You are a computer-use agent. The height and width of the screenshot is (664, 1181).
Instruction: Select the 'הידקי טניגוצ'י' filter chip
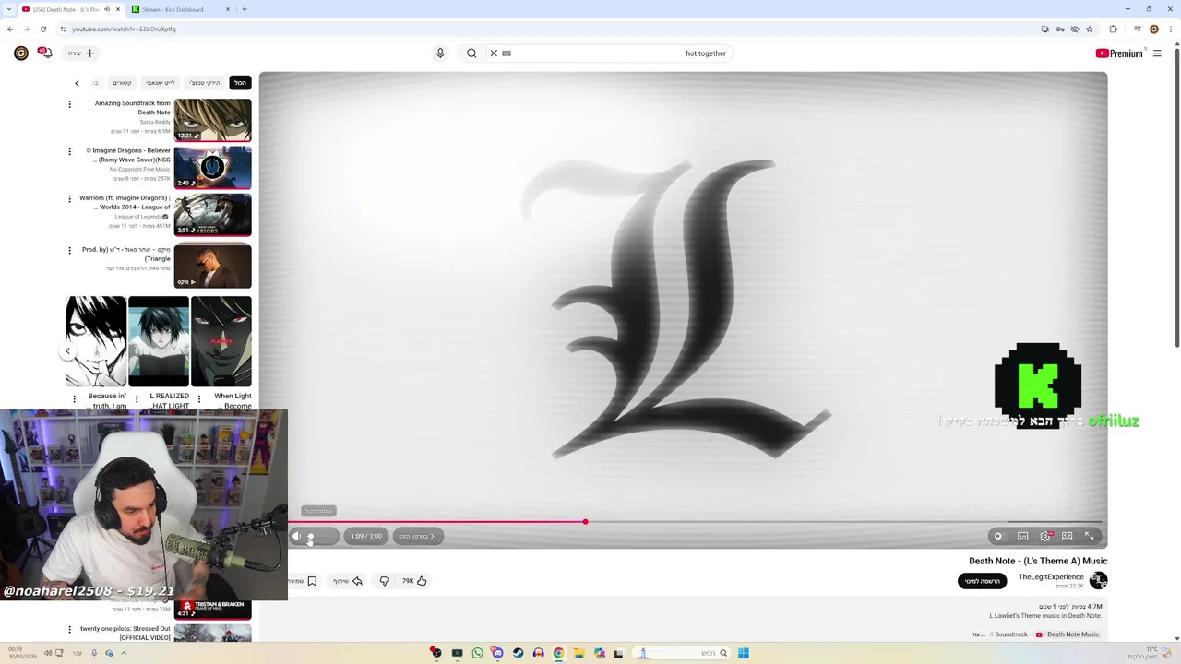pos(205,83)
